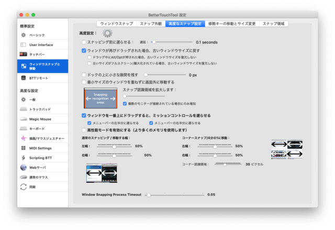Viewport: 335px width, 230px height.
Task: Click the スナップ認識領域を拡大 slider
Action: pyautogui.click(x=144, y=96)
